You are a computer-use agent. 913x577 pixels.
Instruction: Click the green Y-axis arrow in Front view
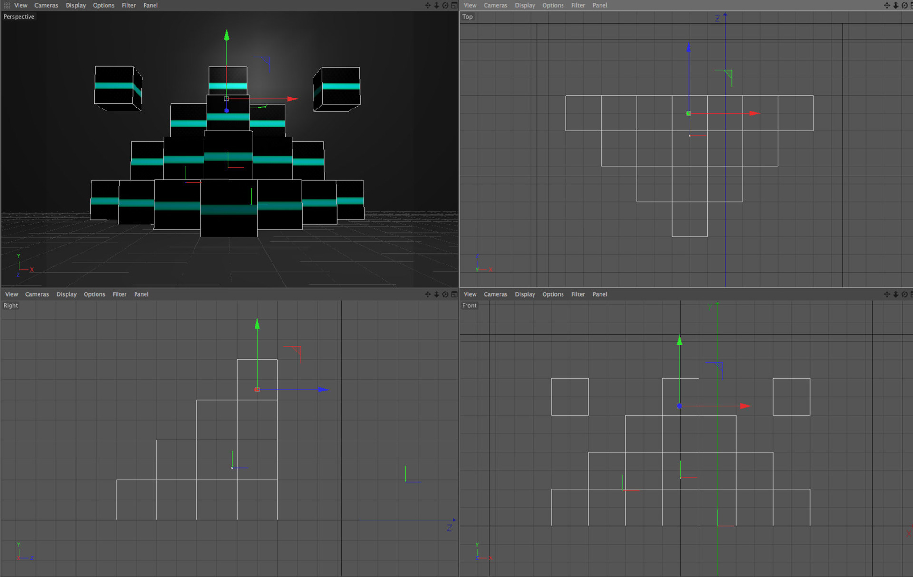(x=680, y=340)
